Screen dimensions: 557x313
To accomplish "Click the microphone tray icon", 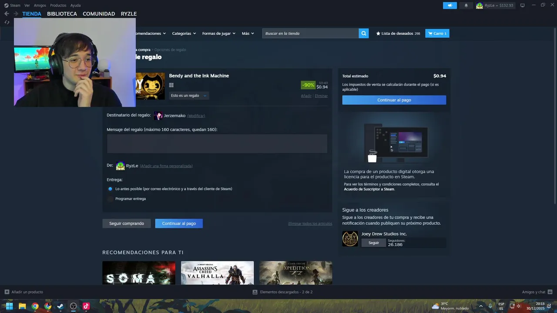I will pyautogui.click(x=490, y=306).
